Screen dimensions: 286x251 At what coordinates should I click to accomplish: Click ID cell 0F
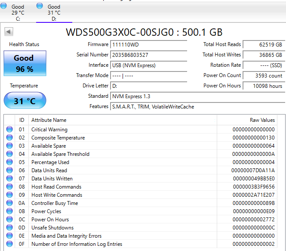click(22, 244)
